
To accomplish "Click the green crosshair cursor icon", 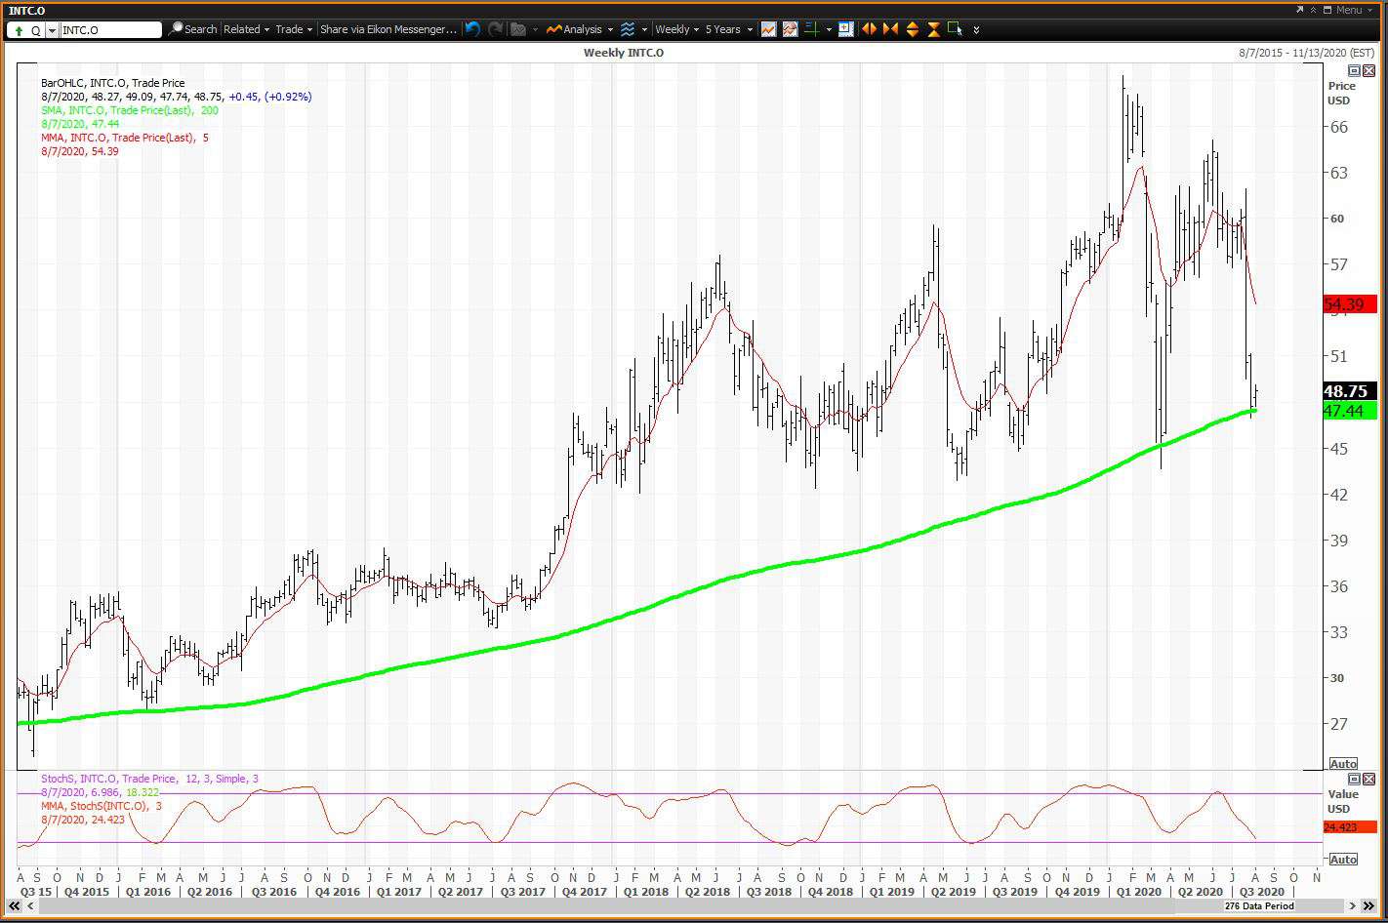I will 812,29.
